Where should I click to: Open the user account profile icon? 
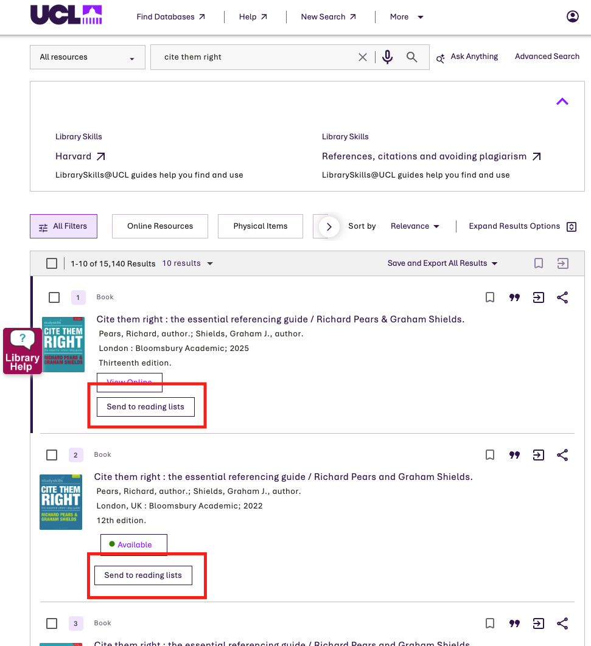click(x=573, y=16)
